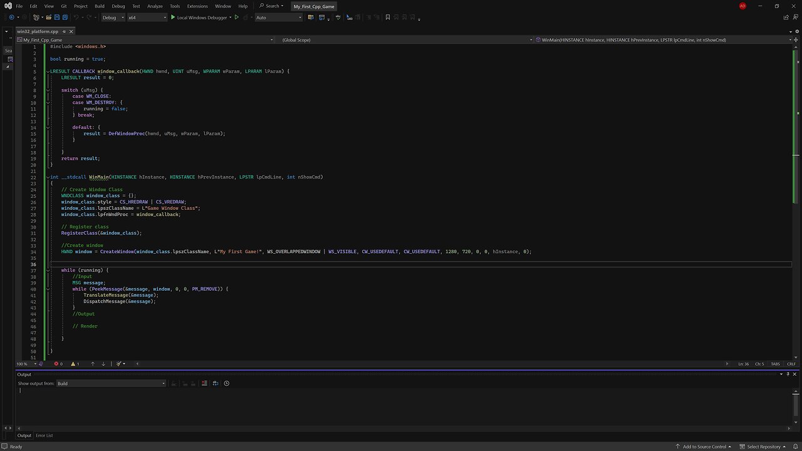Viewport: 802px width, 451px height.
Task: Open the Output window position dropdown arrow
Action: [x=781, y=374]
